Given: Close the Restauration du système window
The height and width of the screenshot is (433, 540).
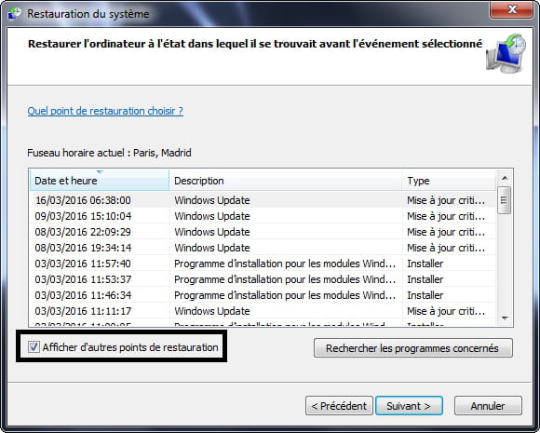Looking at the screenshot, I should click(512, 9).
